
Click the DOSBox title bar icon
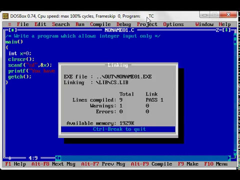click(x=5, y=16)
